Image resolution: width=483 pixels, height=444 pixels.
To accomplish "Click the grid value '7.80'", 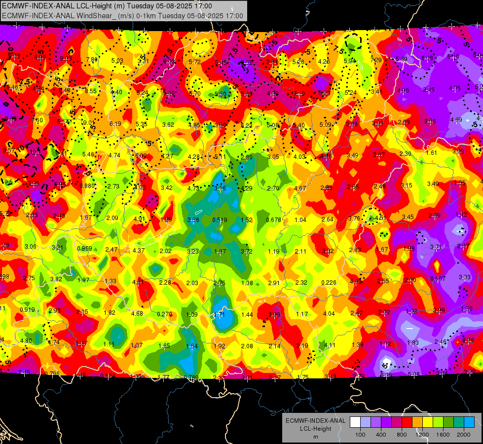I will click(x=92, y=60).
